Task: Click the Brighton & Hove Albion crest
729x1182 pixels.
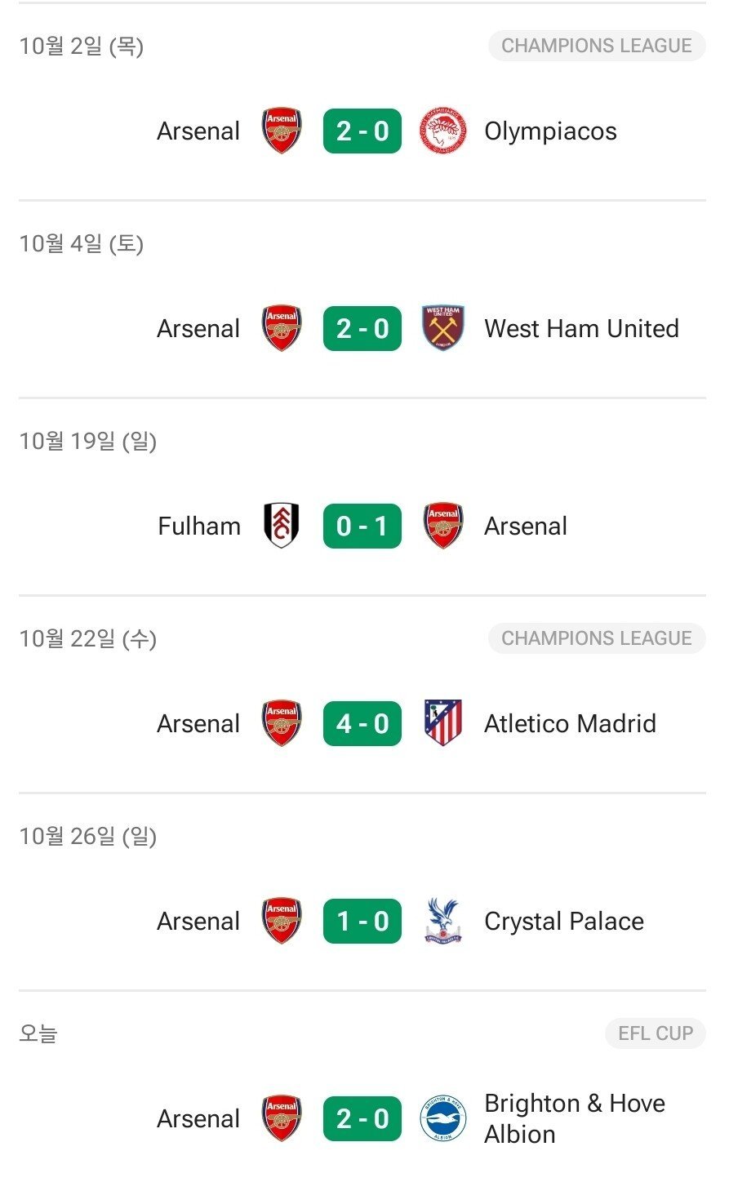Action: tap(443, 1118)
